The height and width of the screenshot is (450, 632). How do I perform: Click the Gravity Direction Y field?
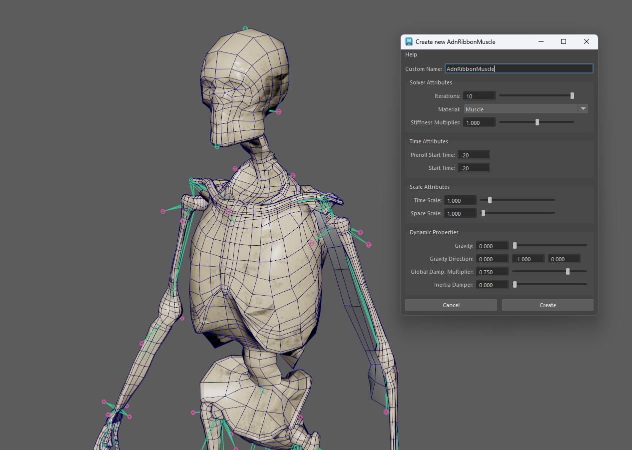[x=529, y=259]
